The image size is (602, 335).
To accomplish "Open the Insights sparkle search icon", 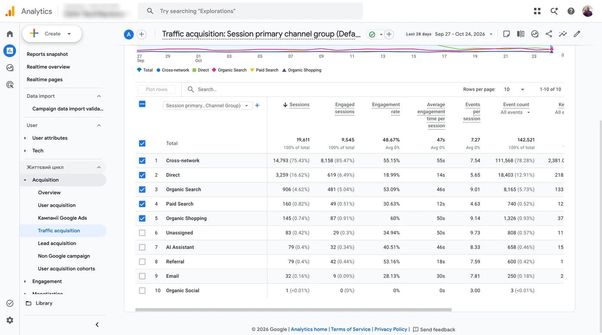I will [554, 11].
